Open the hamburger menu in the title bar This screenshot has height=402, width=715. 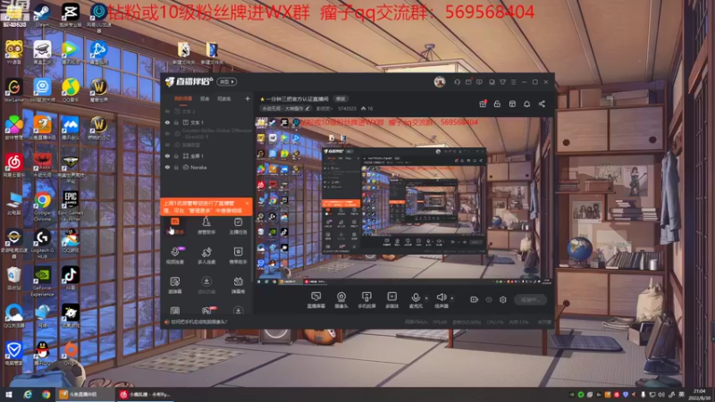click(x=513, y=82)
